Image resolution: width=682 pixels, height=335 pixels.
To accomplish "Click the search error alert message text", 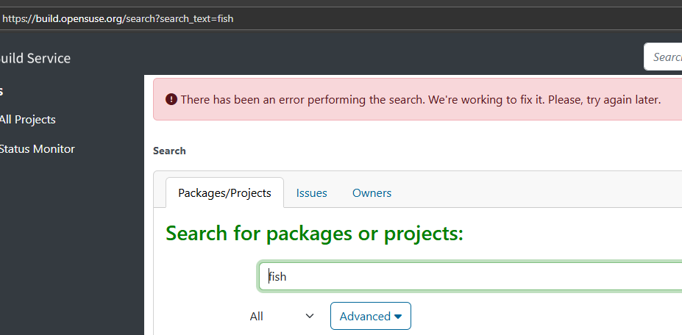I will [420, 99].
